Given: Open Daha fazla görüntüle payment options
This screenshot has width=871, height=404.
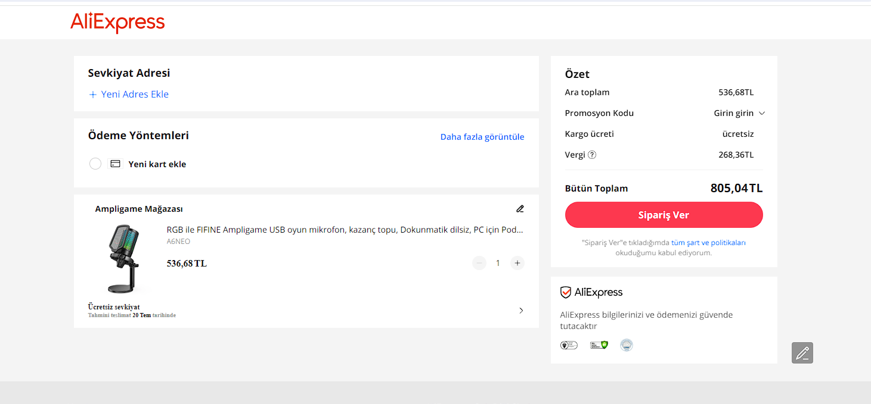Looking at the screenshot, I should point(482,137).
